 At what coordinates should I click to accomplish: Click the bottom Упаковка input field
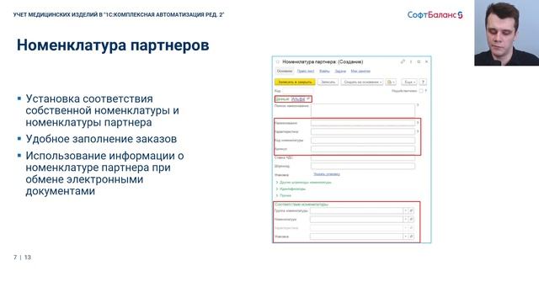356,237
